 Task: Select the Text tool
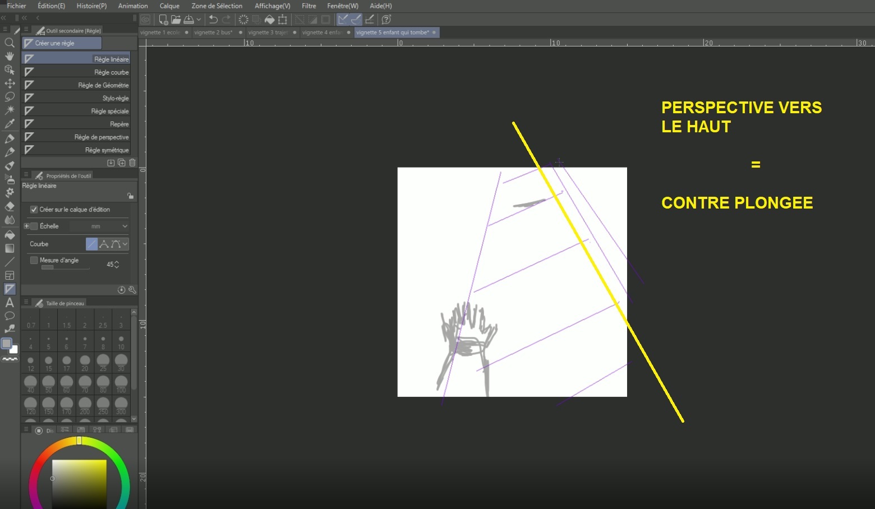[x=10, y=303]
